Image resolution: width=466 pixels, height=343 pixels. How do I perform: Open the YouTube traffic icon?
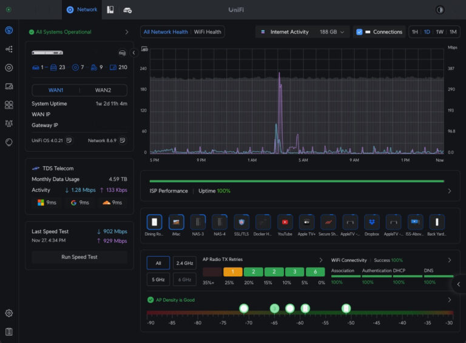tap(285, 222)
